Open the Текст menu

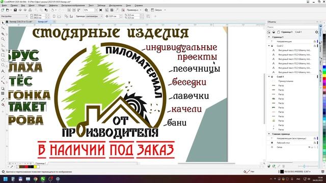(91, 6)
